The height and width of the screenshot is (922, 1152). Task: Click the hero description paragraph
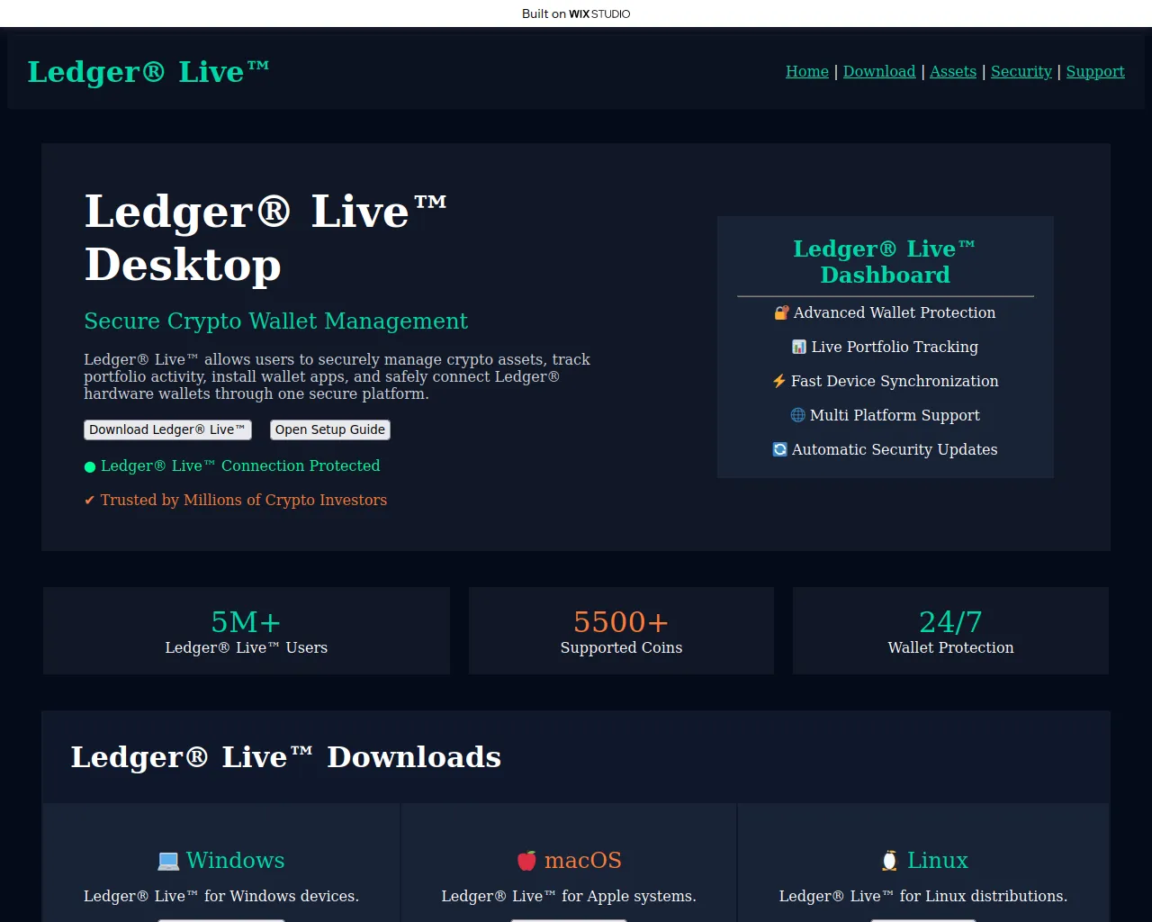coord(337,376)
